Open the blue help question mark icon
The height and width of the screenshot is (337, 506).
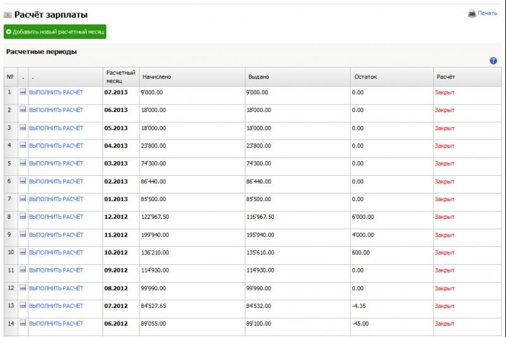[x=493, y=61]
